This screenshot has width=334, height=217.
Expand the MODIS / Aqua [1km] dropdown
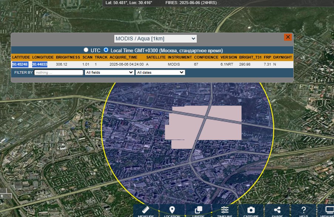pos(155,39)
